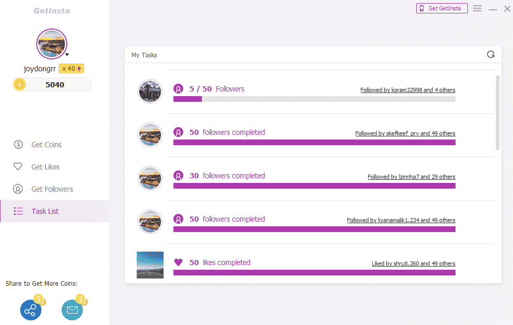This screenshot has width=513, height=325.
Task: Click the refresh icon in My Tasks
Action: tap(491, 54)
